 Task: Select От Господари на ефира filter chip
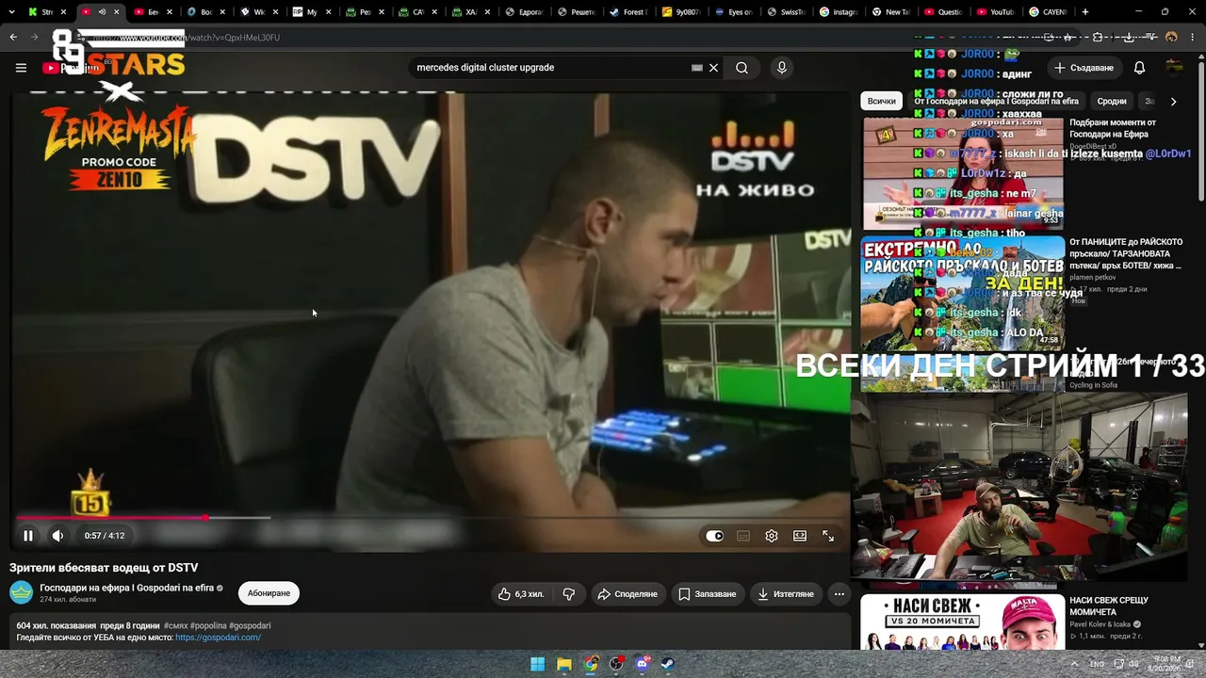click(x=996, y=101)
